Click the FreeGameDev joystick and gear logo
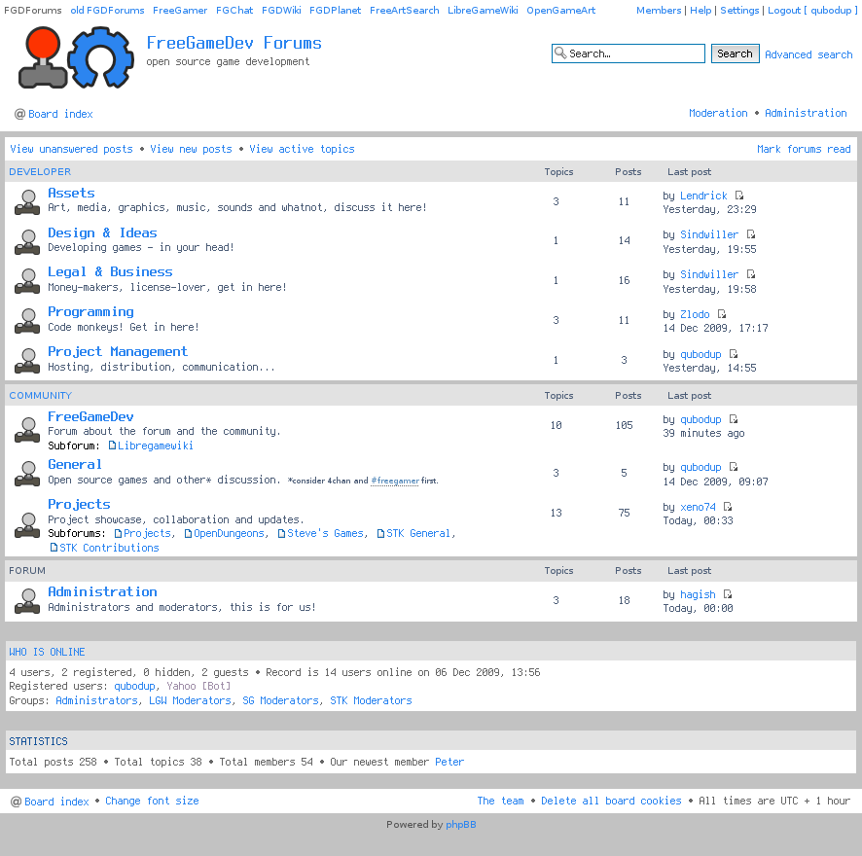The width and height of the screenshot is (862, 856). [76, 58]
